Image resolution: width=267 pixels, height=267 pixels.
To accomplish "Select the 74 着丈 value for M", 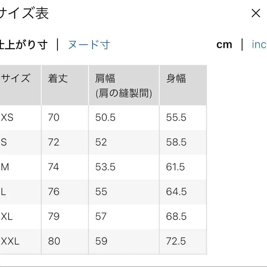I will click(53, 167).
